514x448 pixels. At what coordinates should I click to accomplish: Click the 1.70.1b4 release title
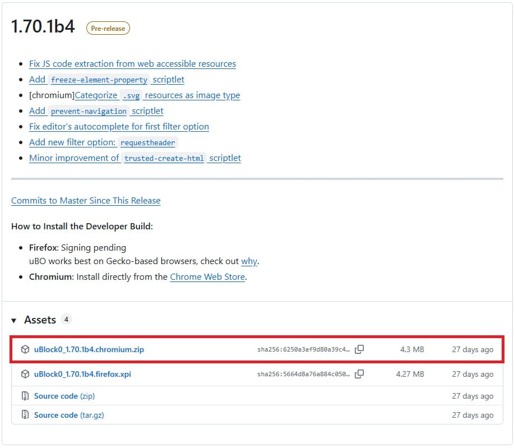43,26
